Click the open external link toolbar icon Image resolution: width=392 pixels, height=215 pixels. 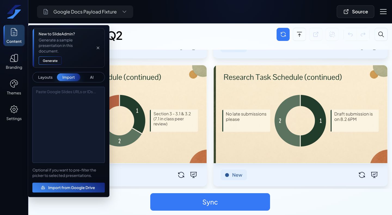316,34
